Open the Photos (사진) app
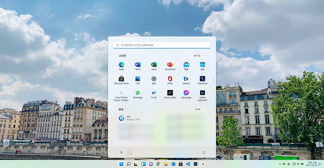 pyautogui.click(x=138, y=80)
